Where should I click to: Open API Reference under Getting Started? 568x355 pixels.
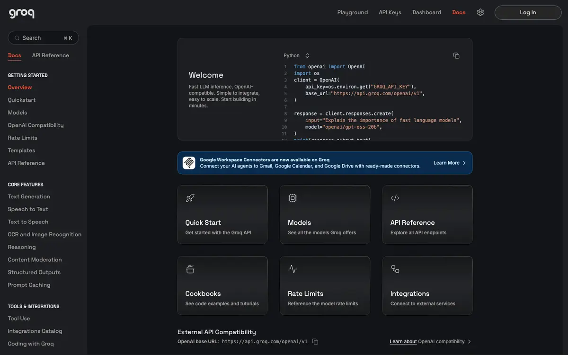tap(27, 163)
